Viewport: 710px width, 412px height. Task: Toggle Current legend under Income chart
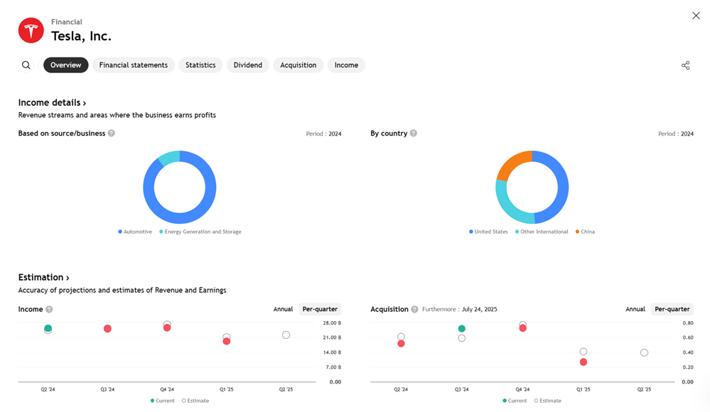(162, 401)
